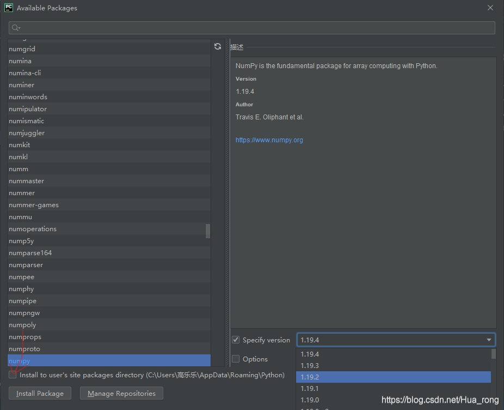Viewport: 504px width, 410px height.
Task: Select highlighted version 1.19.2
Action: coord(394,377)
